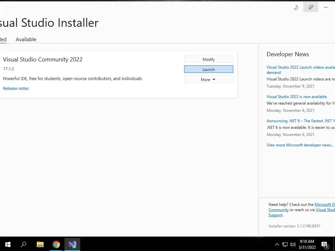Open the taskbar search magnifier
335x251 pixels.
click(x=24, y=244)
